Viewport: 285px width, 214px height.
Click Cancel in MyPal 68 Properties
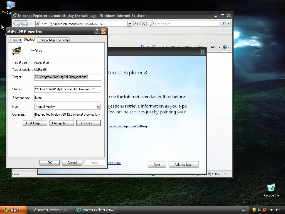tap(72, 163)
